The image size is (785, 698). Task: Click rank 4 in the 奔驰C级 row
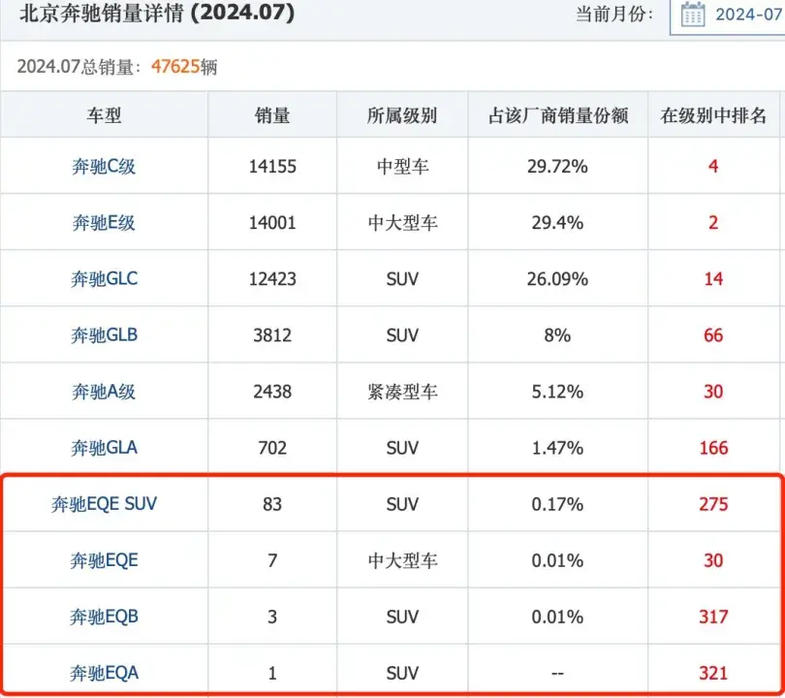click(713, 166)
